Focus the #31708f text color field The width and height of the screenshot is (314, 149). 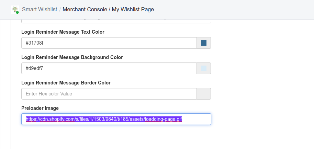tap(109, 43)
